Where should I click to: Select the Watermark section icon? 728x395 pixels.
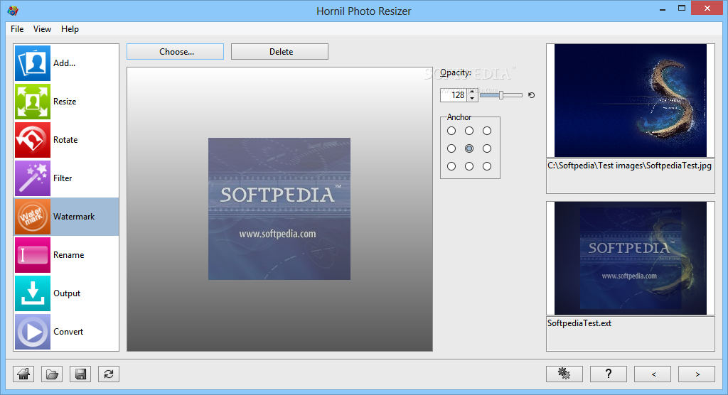[x=33, y=217]
